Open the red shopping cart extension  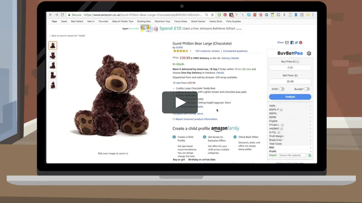click(x=261, y=15)
